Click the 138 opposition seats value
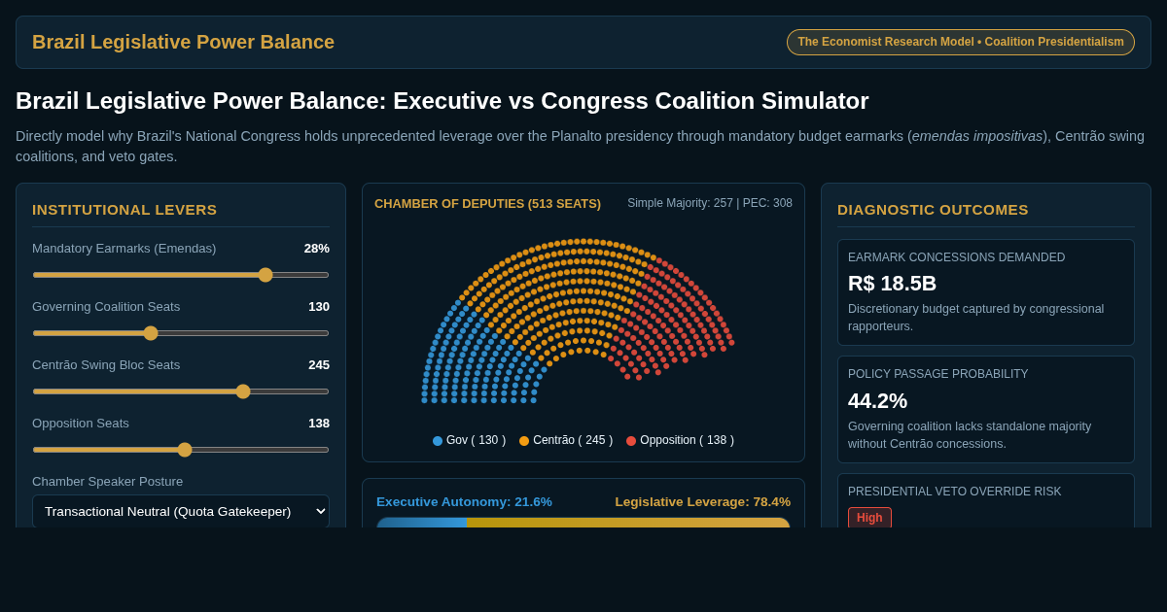The image size is (1167, 612). 319,423
